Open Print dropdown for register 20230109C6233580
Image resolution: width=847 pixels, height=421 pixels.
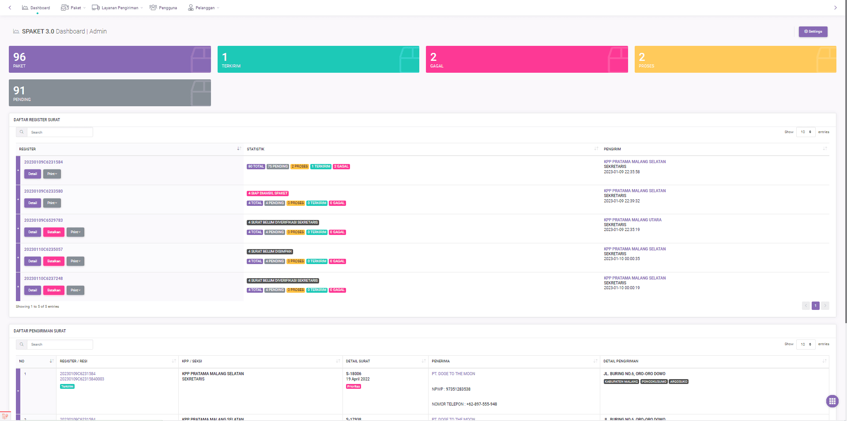coord(52,203)
